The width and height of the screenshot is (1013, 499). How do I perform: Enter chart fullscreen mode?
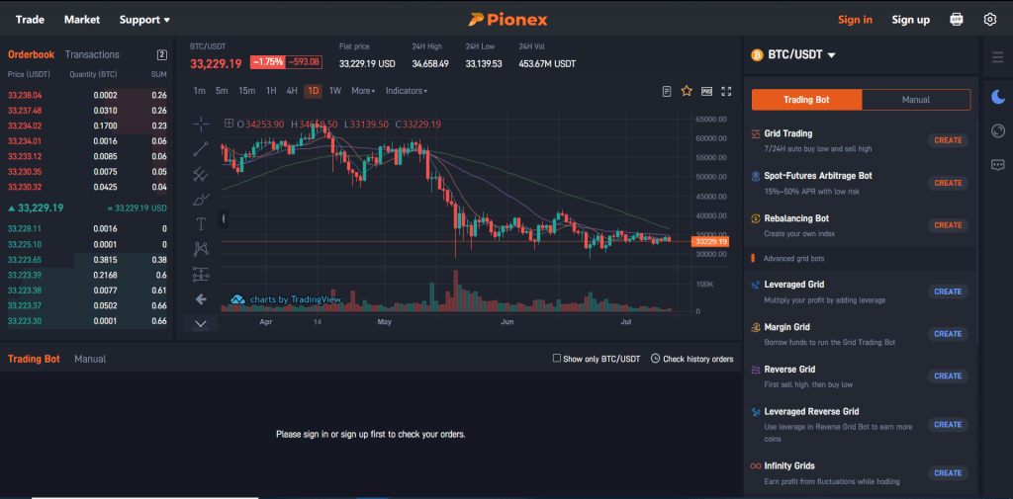[726, 91]
